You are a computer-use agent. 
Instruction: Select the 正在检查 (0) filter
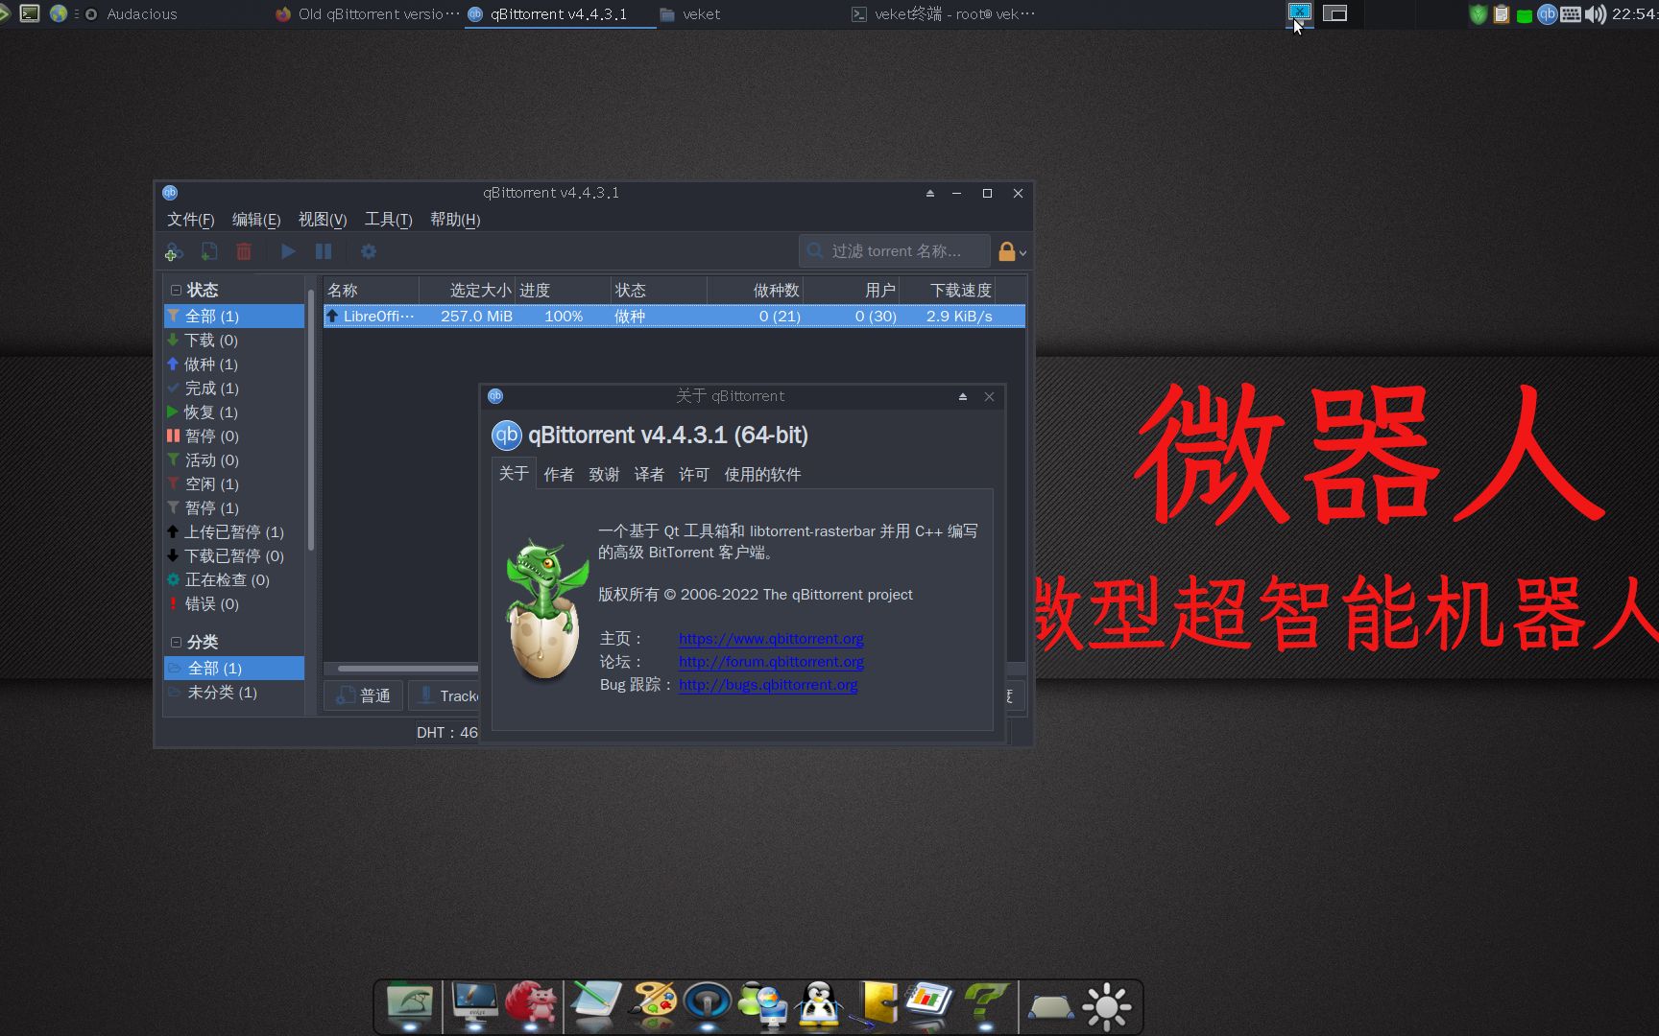[234, 579]
